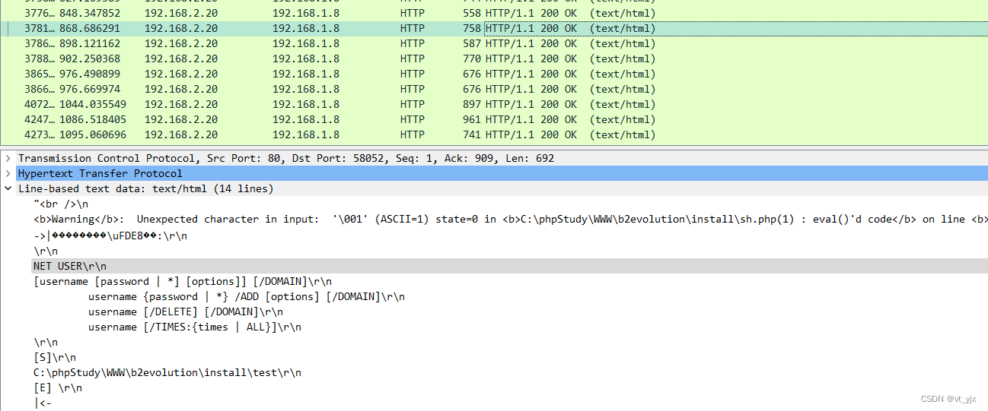Click the length value 770 cell
Screen dimensions: 988x411
pos(472,58)
